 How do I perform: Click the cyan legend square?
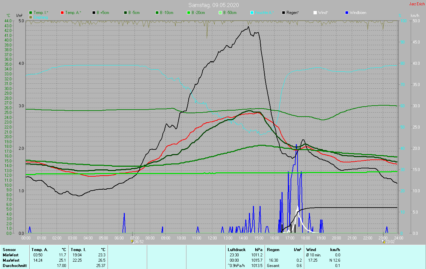click(x=252, y=13)
